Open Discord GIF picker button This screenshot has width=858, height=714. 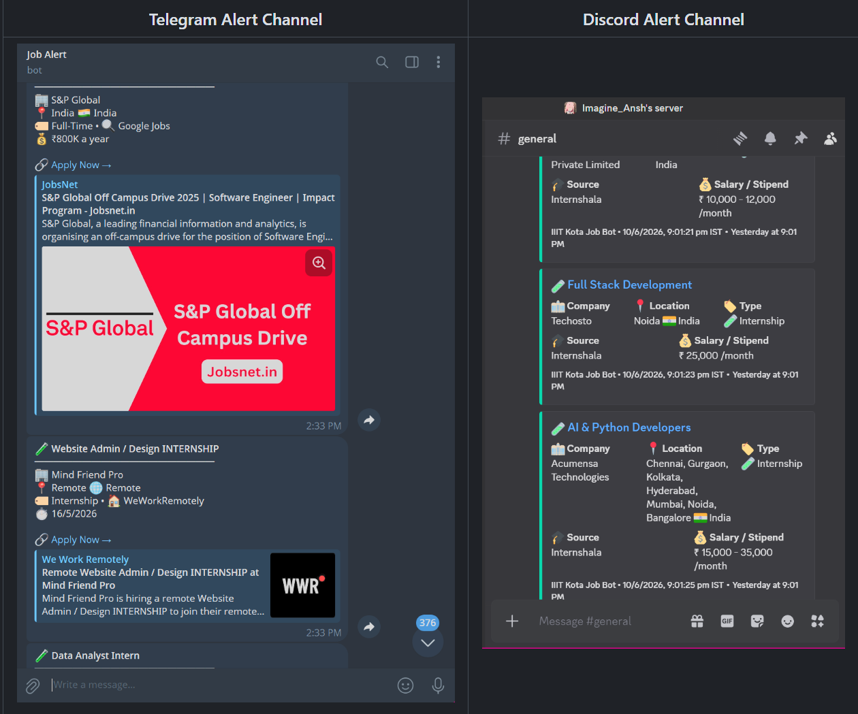(x=727, y=621)
